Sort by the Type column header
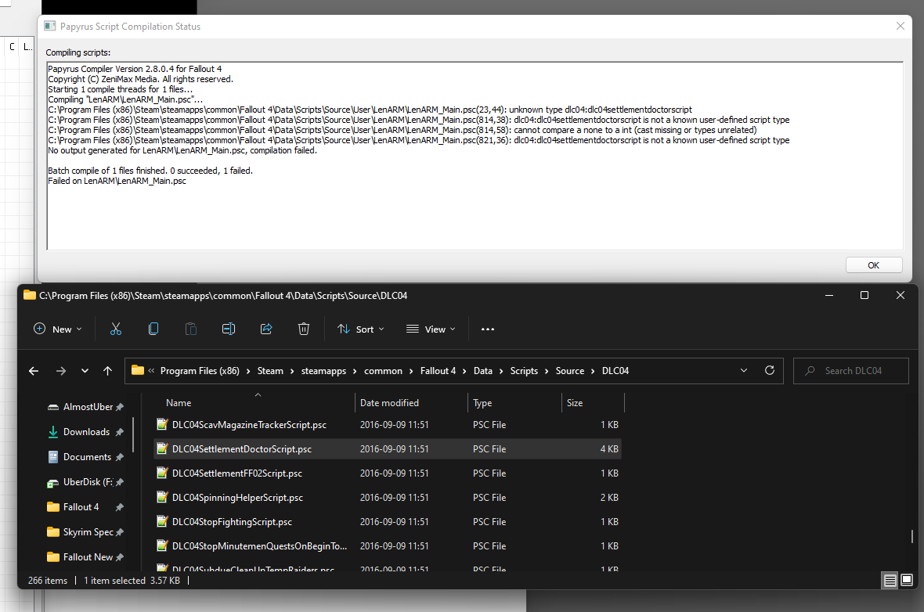The image size is (924, 612). 482,403
